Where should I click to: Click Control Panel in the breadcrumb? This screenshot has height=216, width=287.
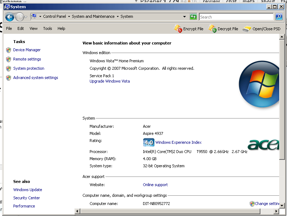coord(54,16)
